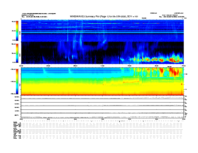Screen dimensions: 198x153
Task: Click the RAD1 color scale bar
Action: pos(17,53)
